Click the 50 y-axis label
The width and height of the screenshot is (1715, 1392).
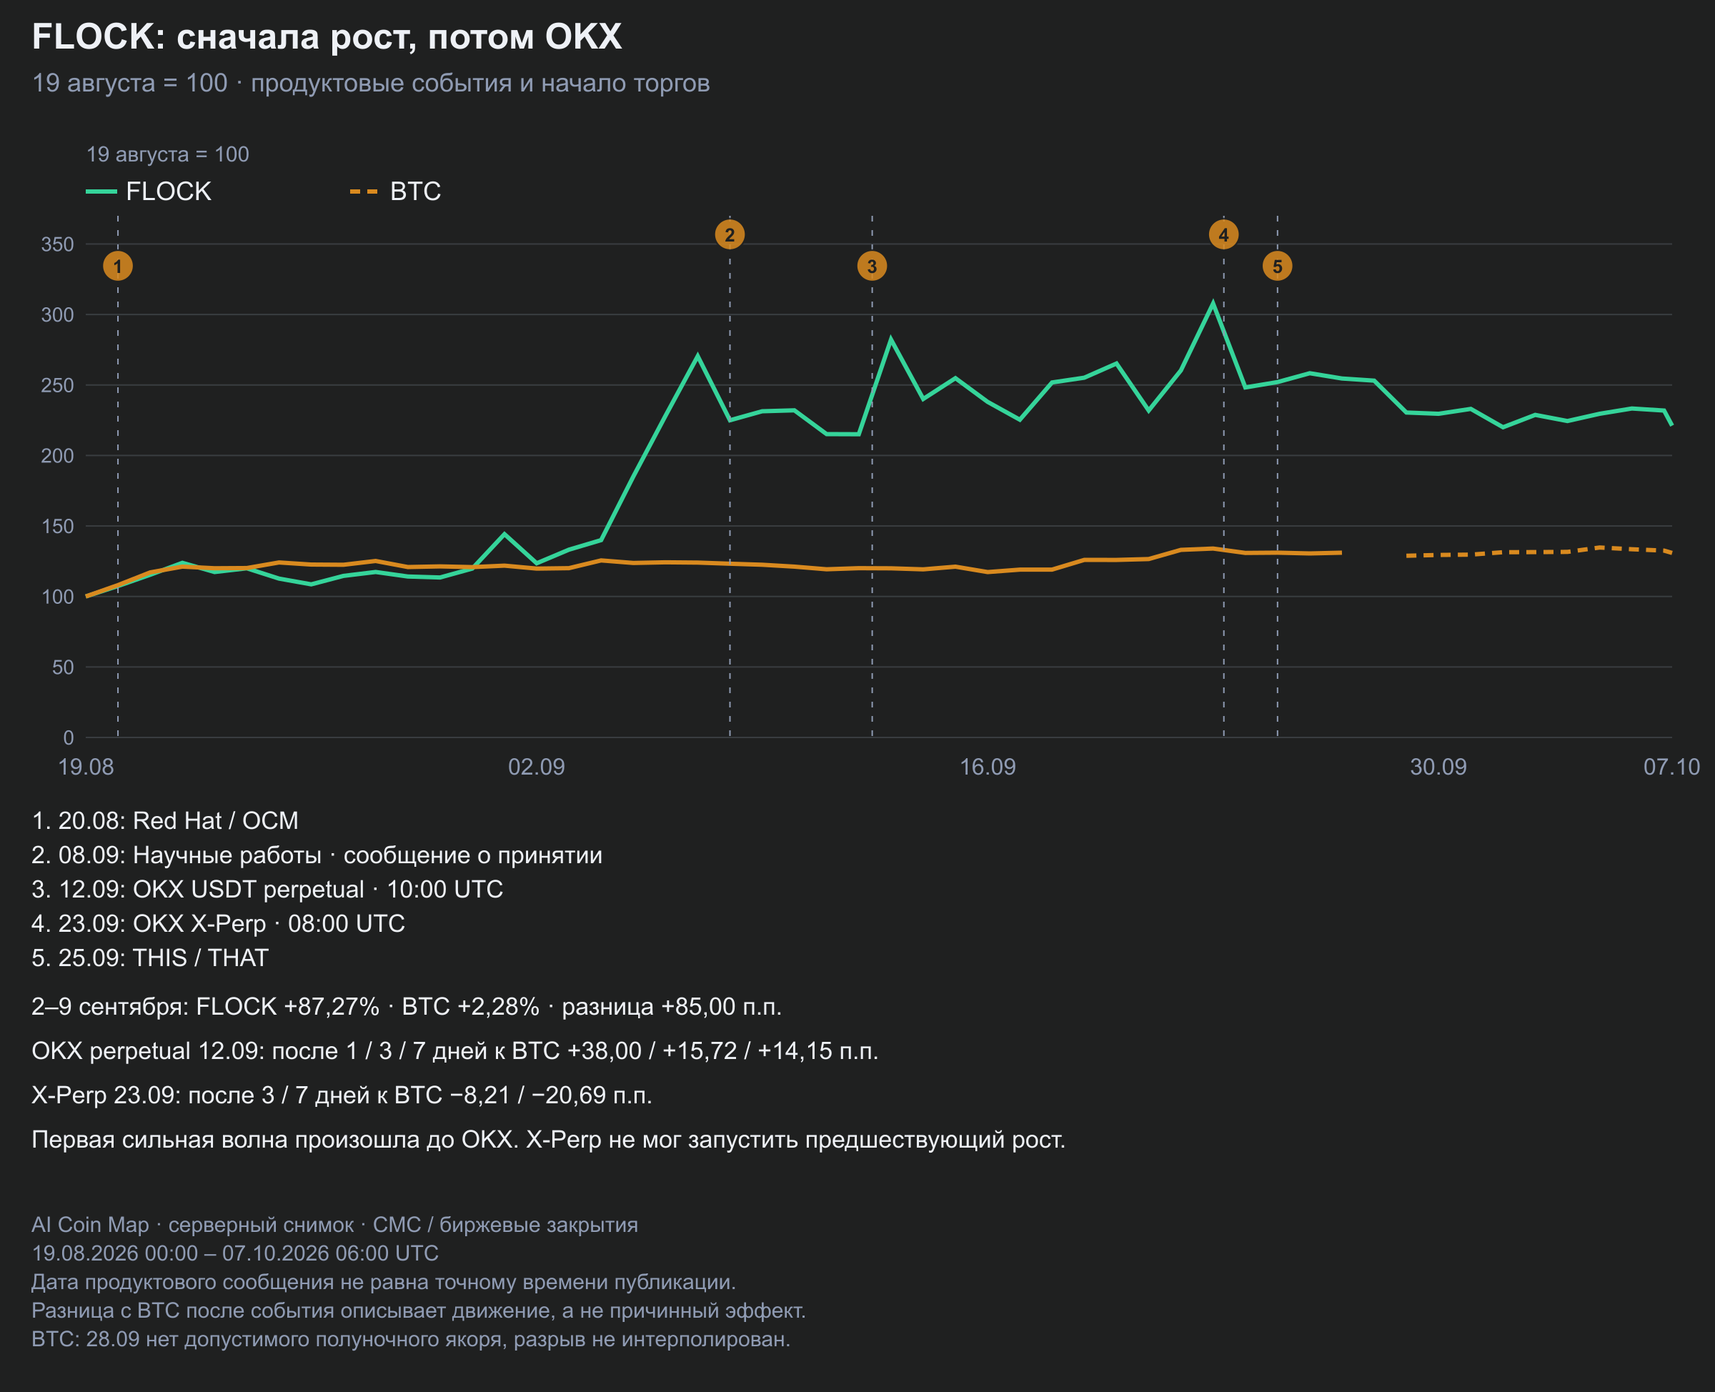coord(64,667)
